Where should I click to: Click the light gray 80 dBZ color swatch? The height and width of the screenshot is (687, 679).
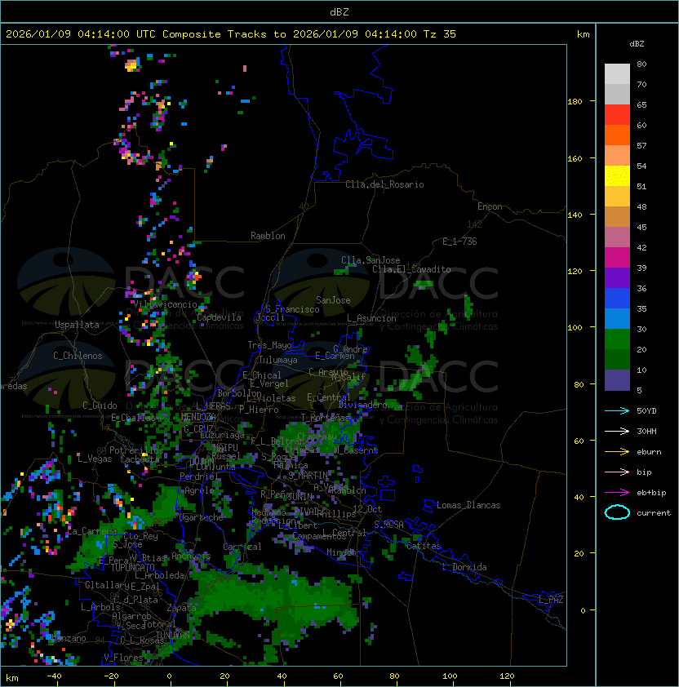(x=617, y=74)
